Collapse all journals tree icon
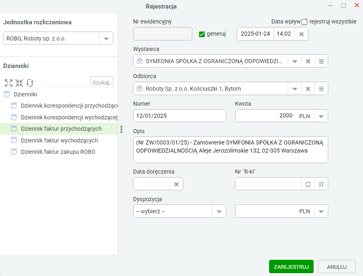This screenshot has height=276, width=363. 19,83
